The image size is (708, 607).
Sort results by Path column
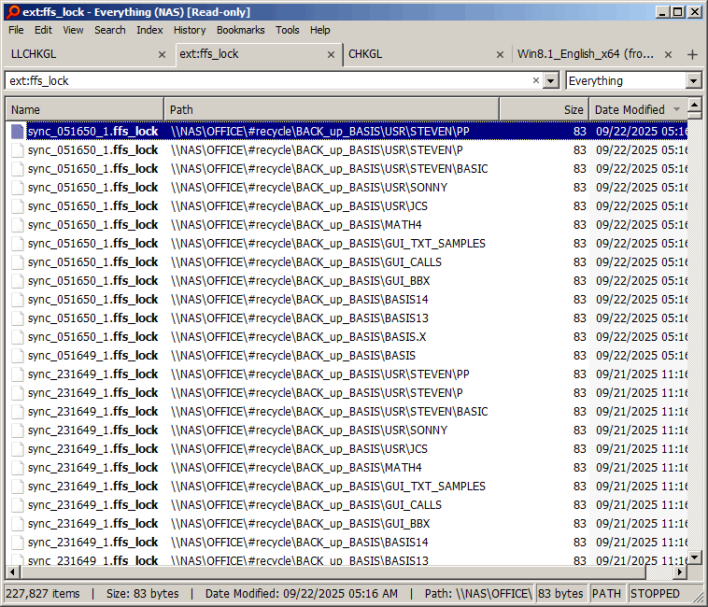point(332,109)
